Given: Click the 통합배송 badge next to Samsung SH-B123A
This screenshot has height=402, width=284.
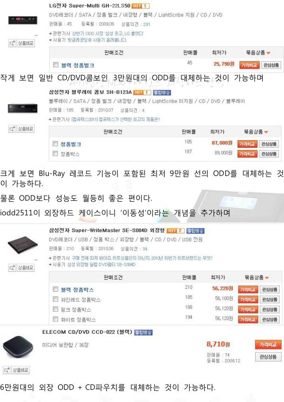Looking at the screenshot, I should pos(162,92).
